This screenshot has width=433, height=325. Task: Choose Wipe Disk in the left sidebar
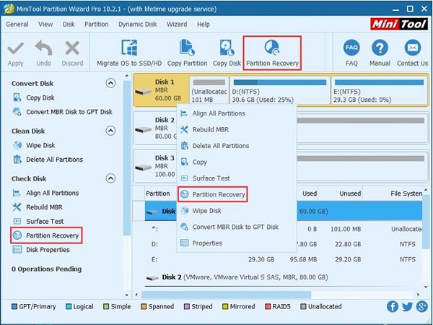(34, 145)
